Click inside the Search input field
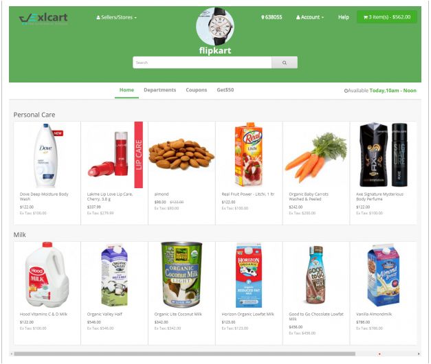The image size is (431, 364). (202, 62)
